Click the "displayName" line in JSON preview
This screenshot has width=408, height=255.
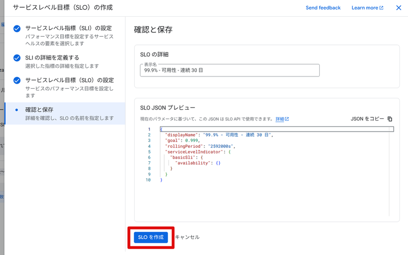click(x=219, y=135)
